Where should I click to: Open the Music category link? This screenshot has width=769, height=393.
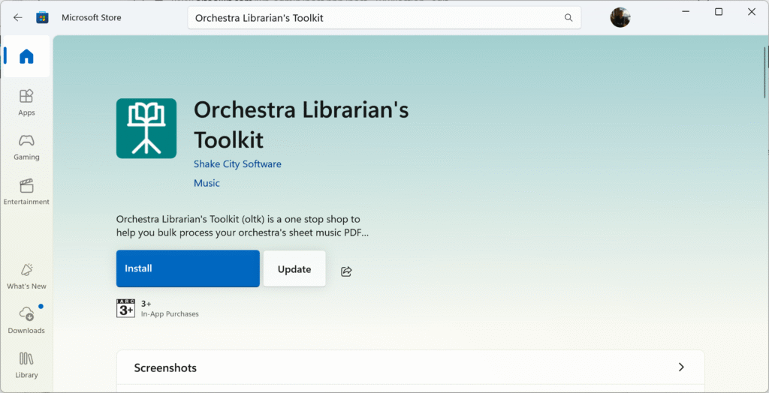pos(207,183)
